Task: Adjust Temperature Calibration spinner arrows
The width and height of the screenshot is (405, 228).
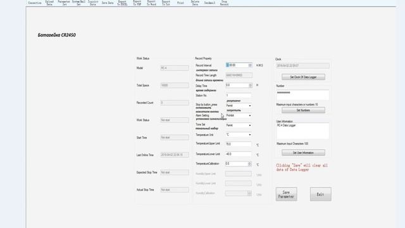Action: click(x=249, y=164)
